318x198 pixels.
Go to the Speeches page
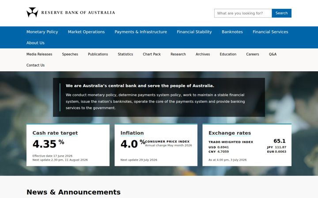tap(70, 54)
